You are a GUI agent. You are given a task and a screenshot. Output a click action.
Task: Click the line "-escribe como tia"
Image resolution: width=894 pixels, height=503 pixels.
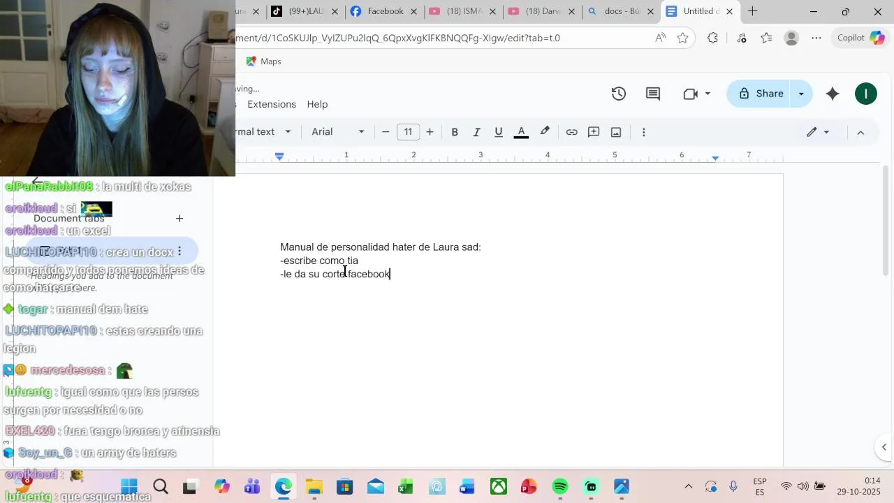click(319, 261)
